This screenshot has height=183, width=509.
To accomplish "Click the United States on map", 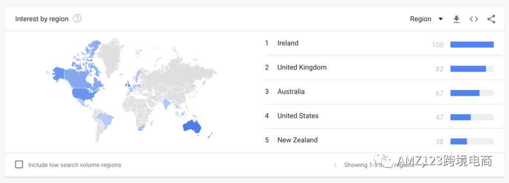I will pos(85,94).
